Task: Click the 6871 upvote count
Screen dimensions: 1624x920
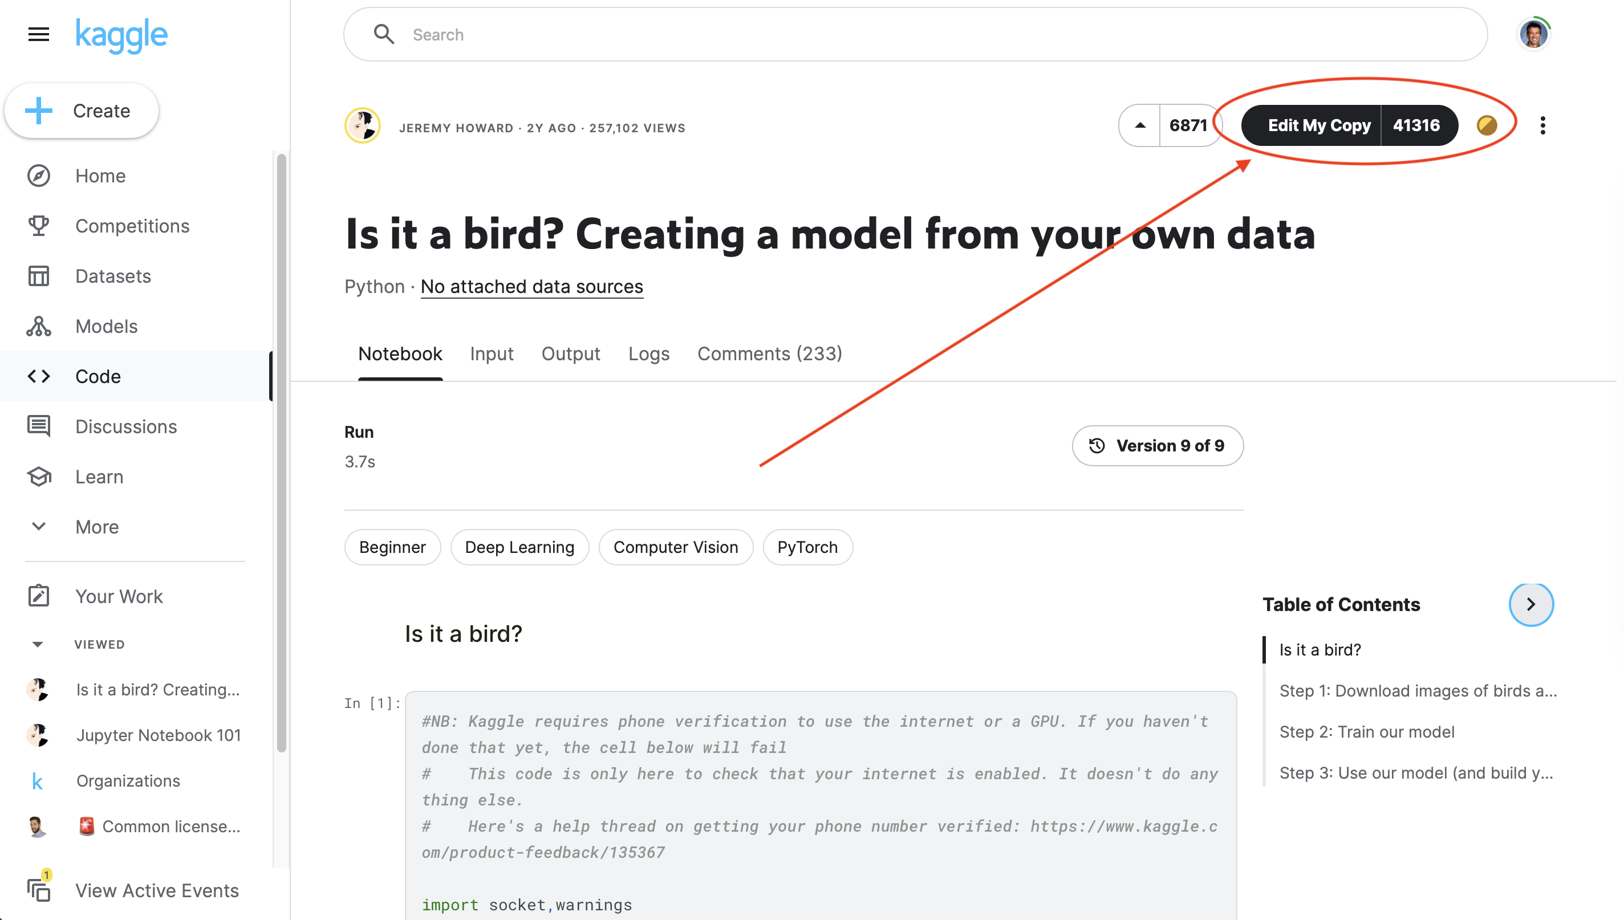Action: click(1188, 126)
